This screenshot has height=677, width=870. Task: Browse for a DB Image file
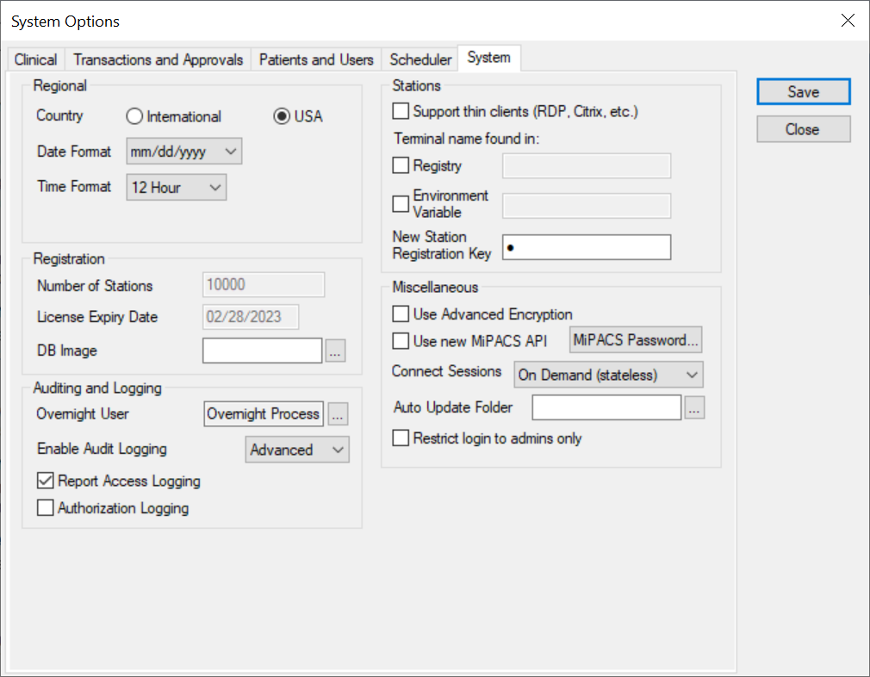pyautogui.click(x=335, y=351)
